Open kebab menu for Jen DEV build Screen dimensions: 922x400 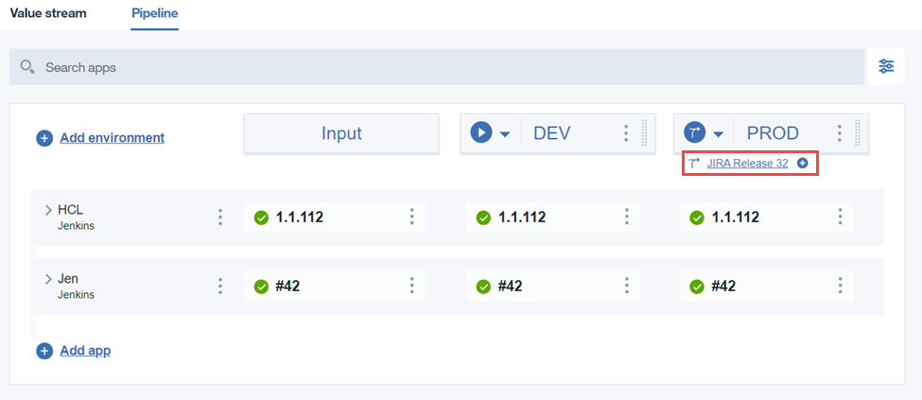(x=627, y=286)
